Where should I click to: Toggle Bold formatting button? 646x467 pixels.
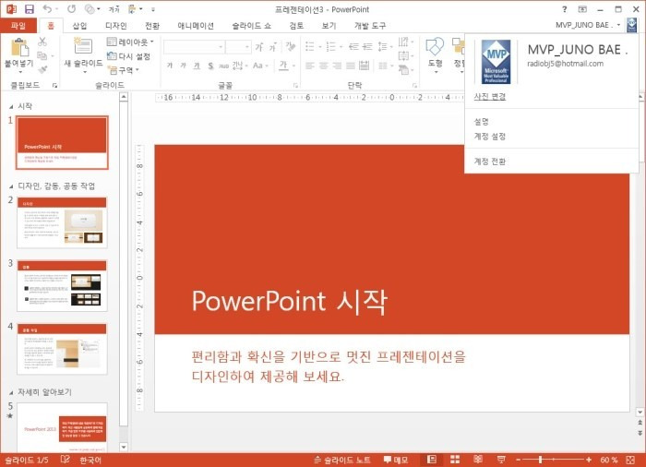tap(169, 66)
